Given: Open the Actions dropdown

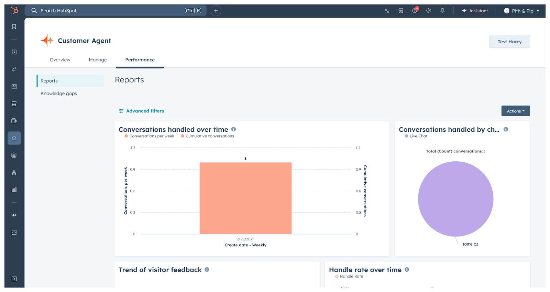Looking at the screenshot, I should click(x=516, y=111).
